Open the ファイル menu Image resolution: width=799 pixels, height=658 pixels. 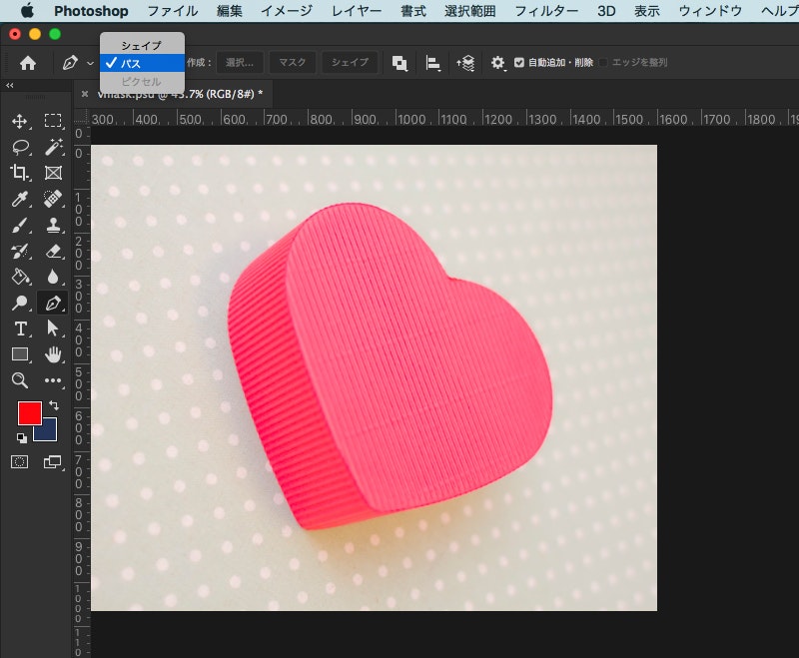(x=172, y=11)
